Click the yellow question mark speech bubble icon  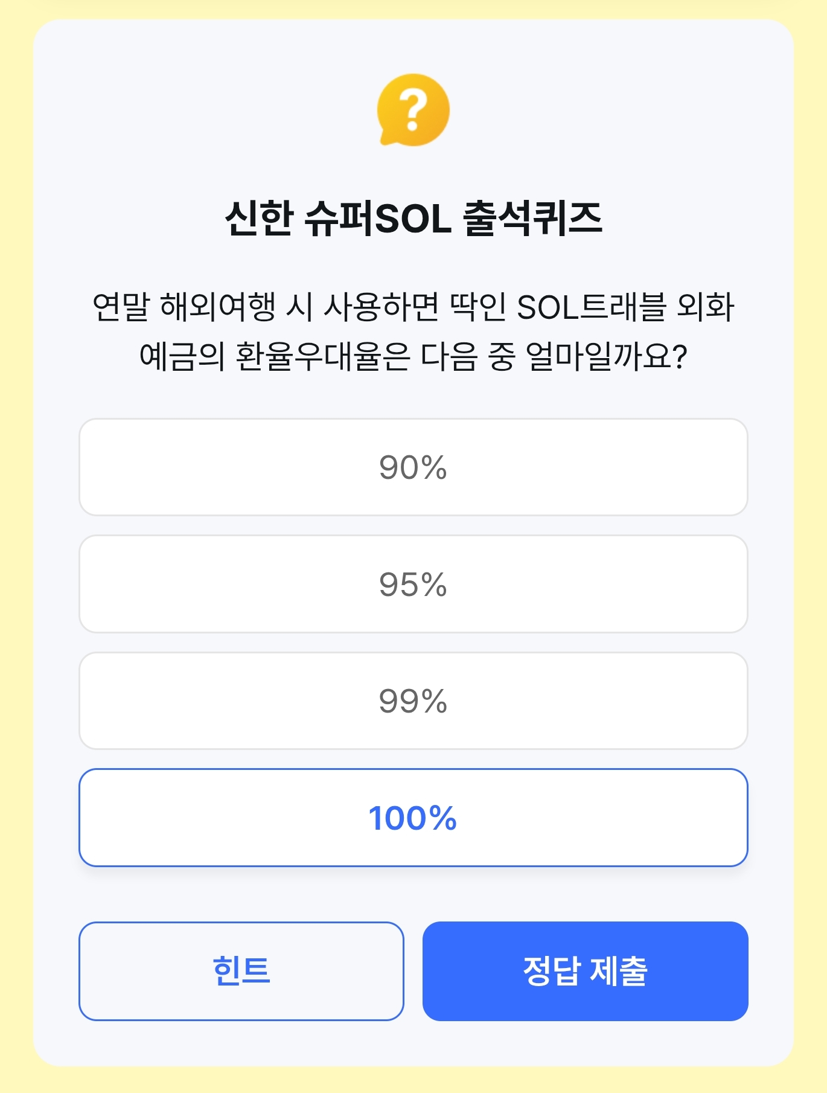[x=413, y=110]
